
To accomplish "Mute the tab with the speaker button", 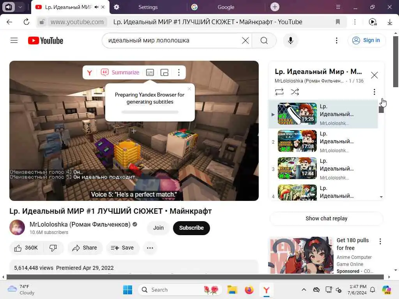I will click(x=9, y=7).
